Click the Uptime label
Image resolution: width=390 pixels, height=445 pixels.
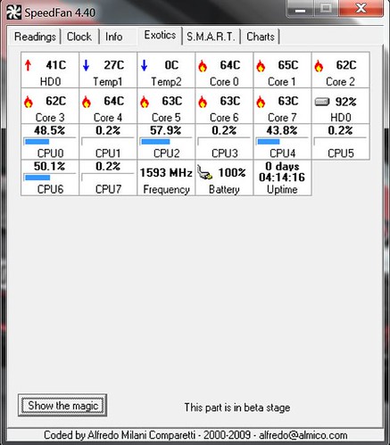point(282,189)
